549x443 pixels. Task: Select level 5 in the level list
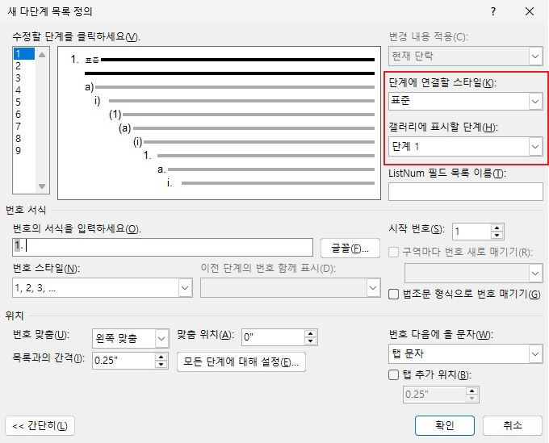click(x=23, y=102)
